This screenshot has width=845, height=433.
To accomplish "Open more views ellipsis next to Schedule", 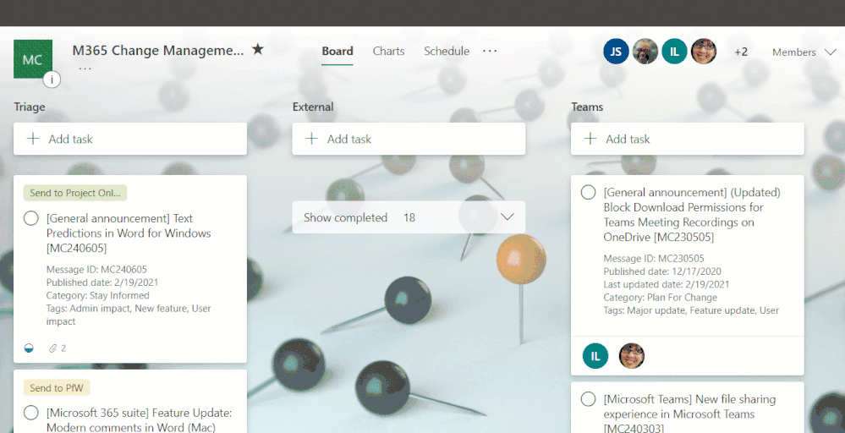I will coord(490,51).
